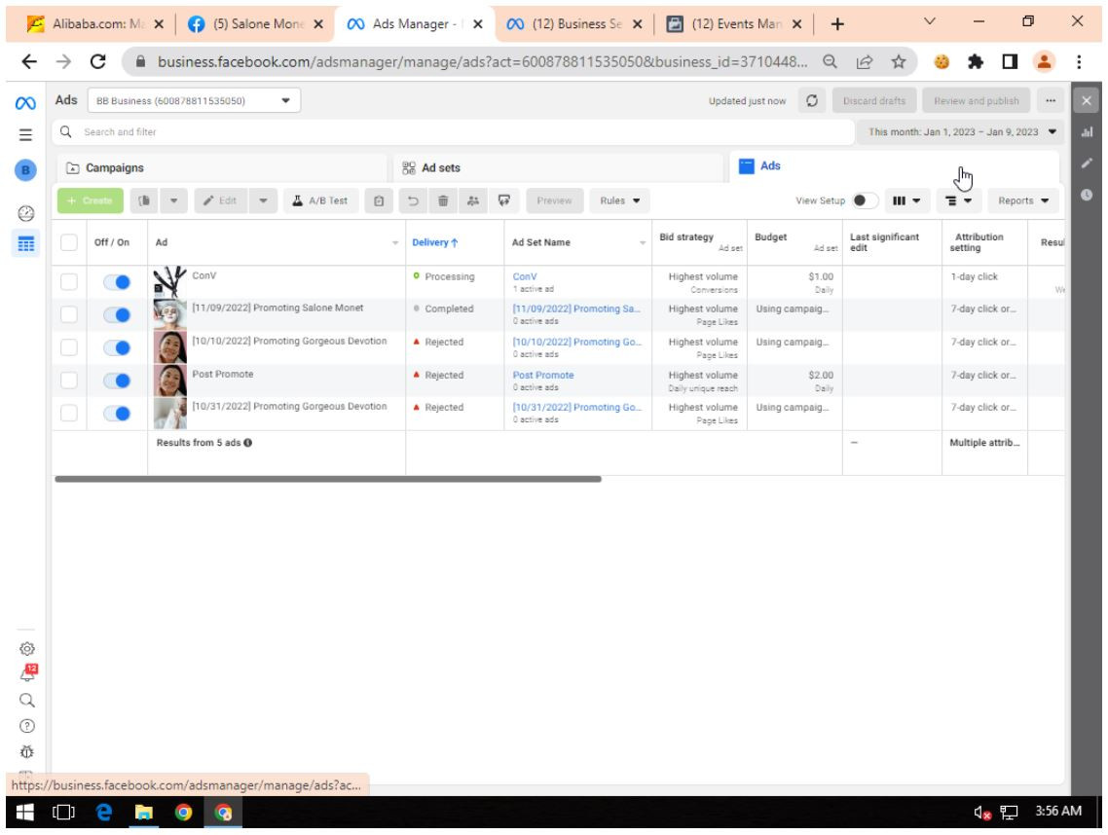Open notifications bell with 12 badge
Image resolution: width=1108 pixels, height=835 pixels.
click(27, 673)
